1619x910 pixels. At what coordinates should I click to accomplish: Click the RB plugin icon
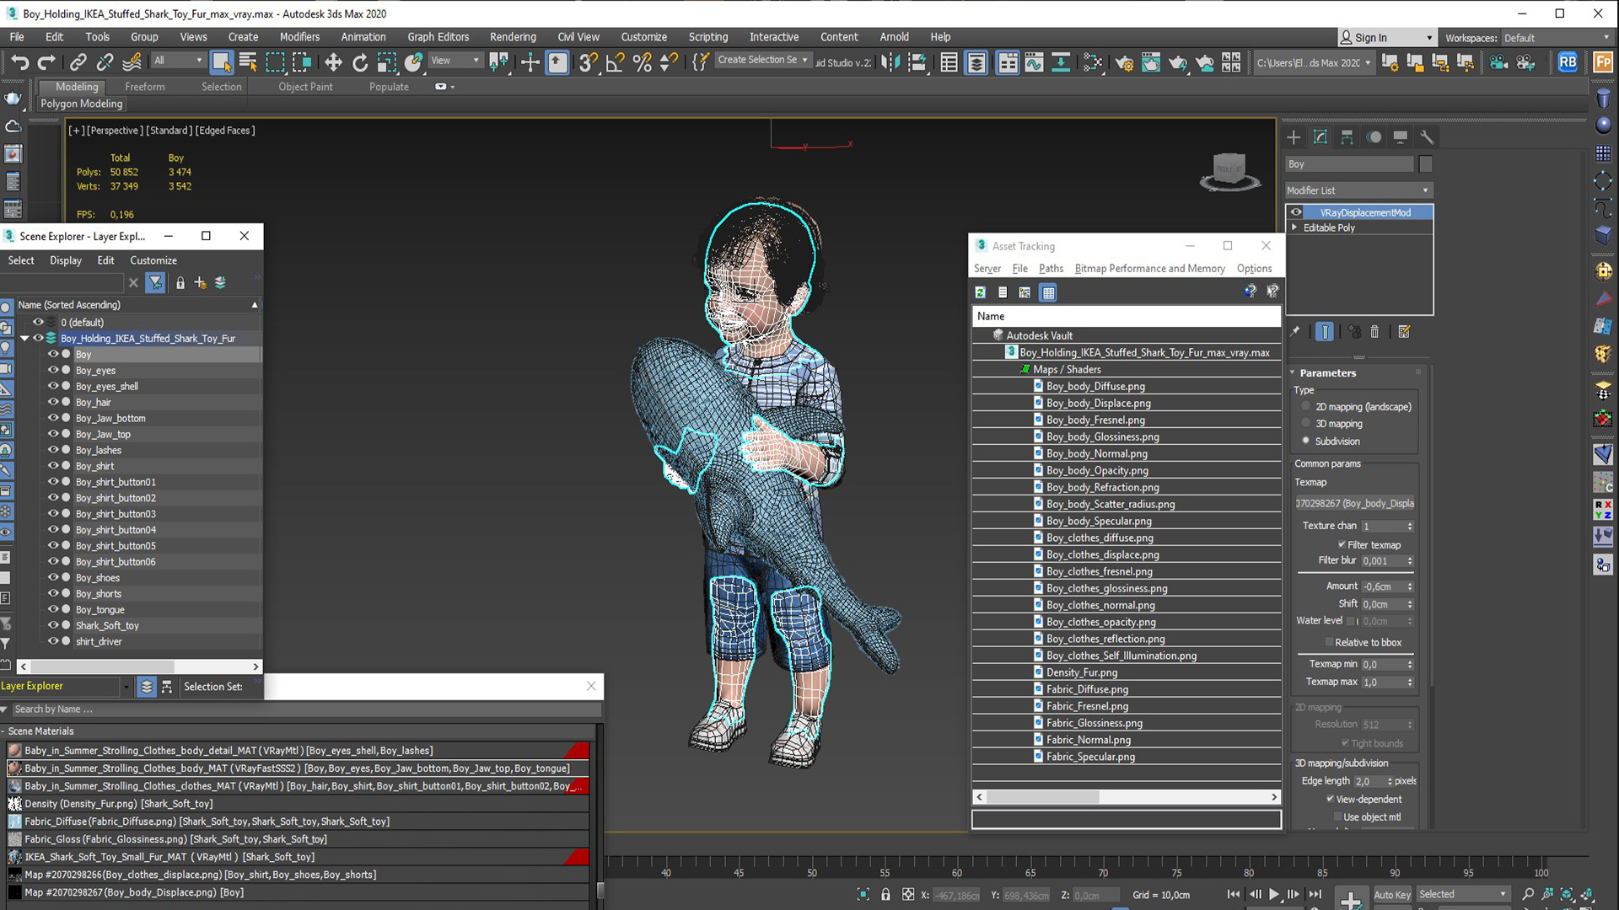[1568, 62]
